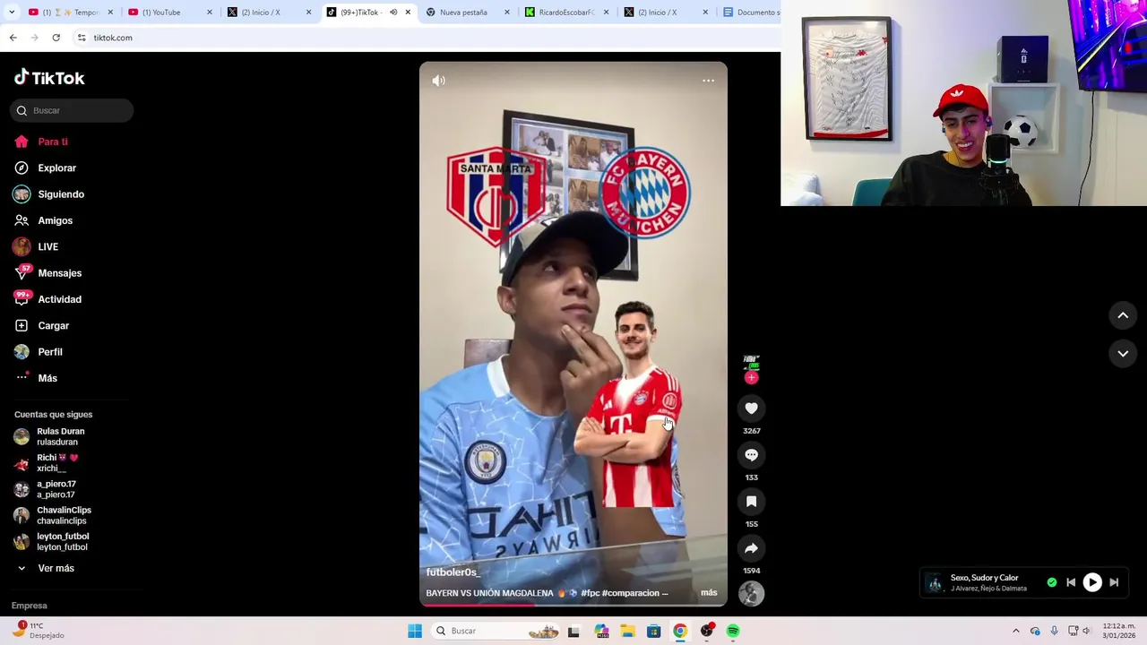Open Spotify from the taskbar
Viewport: 1147px width, 645px height.
(733, 631)
